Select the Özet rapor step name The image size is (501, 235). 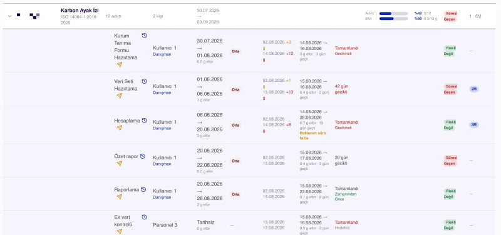(127, 156)
